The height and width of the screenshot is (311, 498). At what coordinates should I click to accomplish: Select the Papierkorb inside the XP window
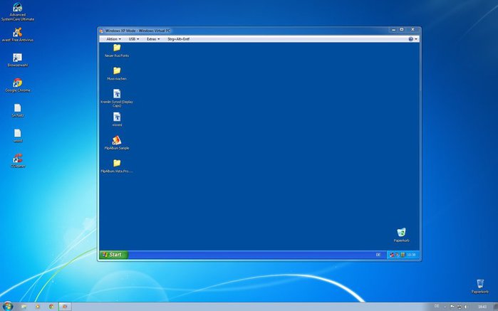pos(401,235)
